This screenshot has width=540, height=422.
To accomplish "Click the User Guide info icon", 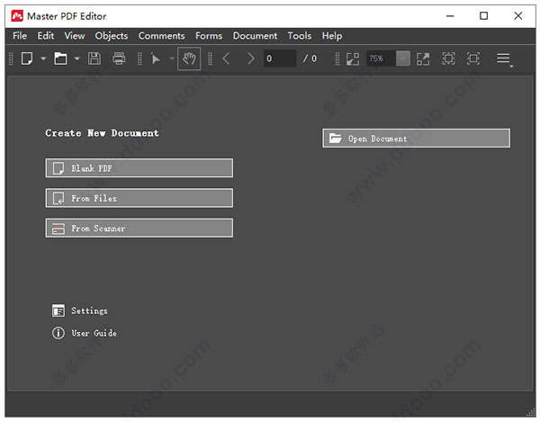I will [58, 333].
